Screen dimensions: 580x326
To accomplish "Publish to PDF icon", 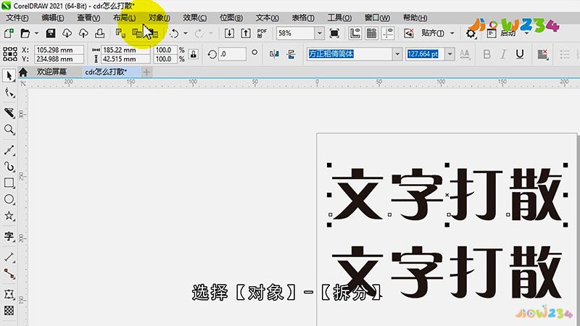I will [x=262, y=33].
